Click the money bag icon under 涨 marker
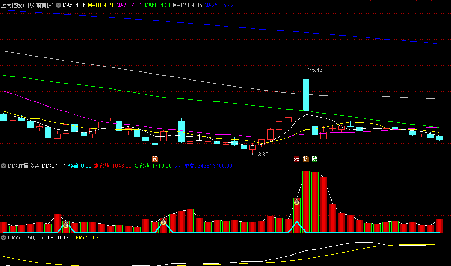451x266 pixels. coord(297,202)
